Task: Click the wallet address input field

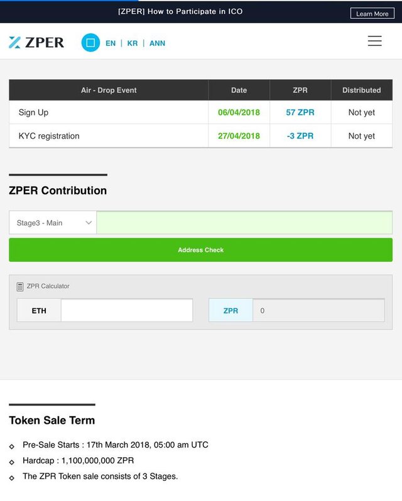Action: (x=244, y=223)
